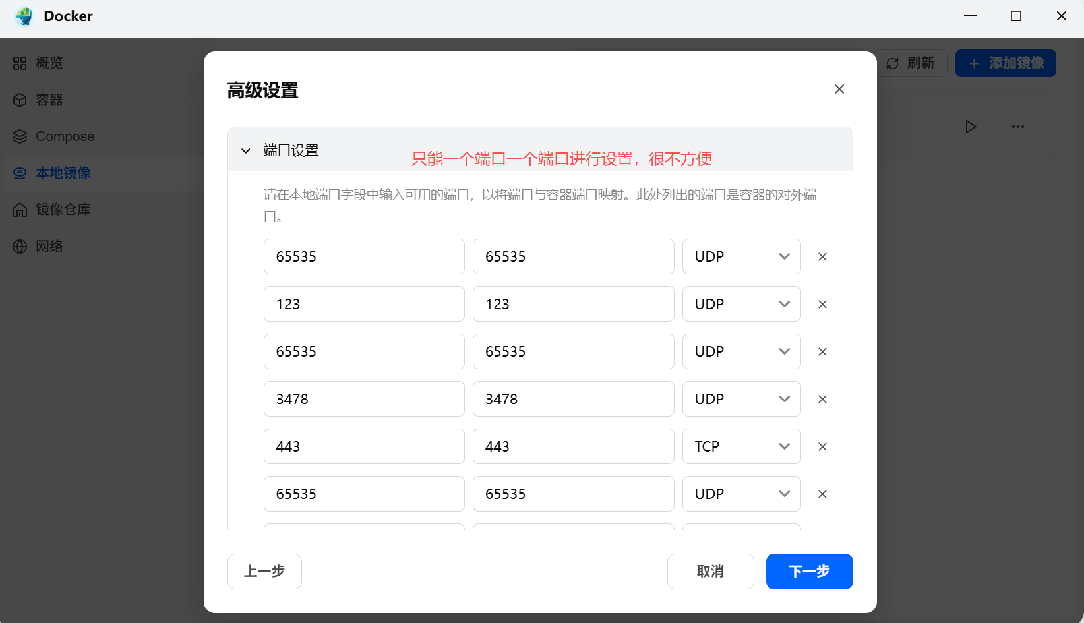This screenshot has height=623, width=1084.
Task: Click the 取消 cancel button
Action: (710, 572)
